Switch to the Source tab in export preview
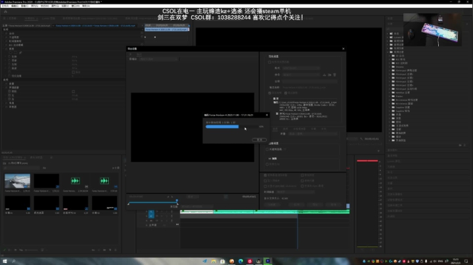The height and width of the screenshot is (265, 473). [131, 54]
